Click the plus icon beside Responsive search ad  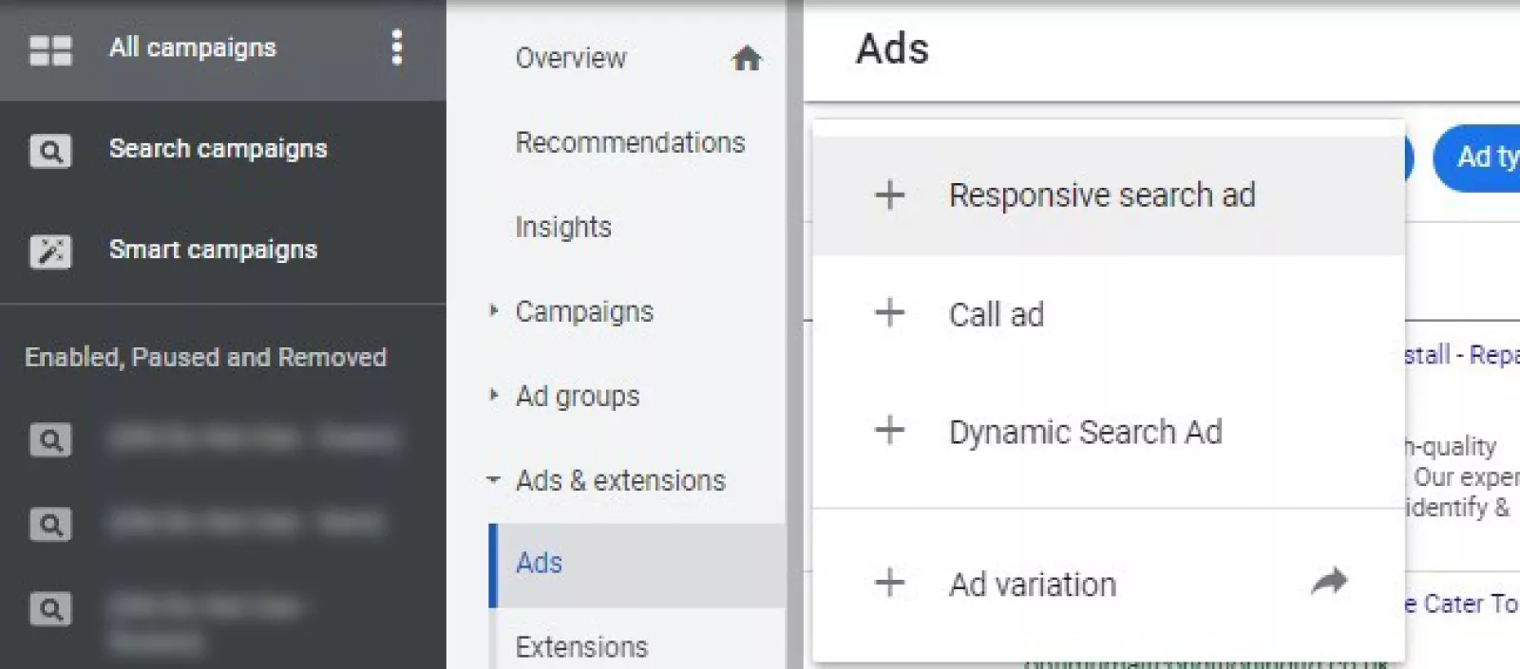889,195
